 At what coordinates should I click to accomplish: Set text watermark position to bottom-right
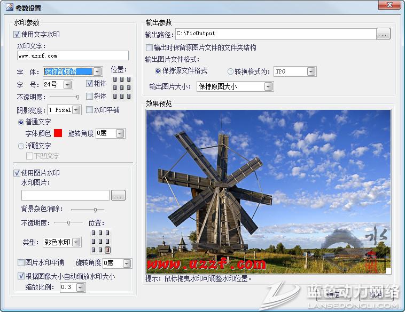click(x=128, y=96)
